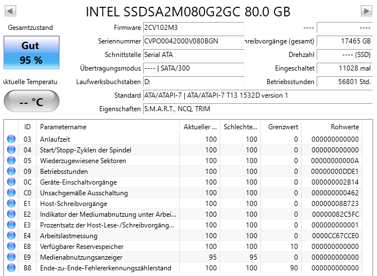
Task: Select Wiederzugewiesene Sektoren row name
Action: click(83, 161)
